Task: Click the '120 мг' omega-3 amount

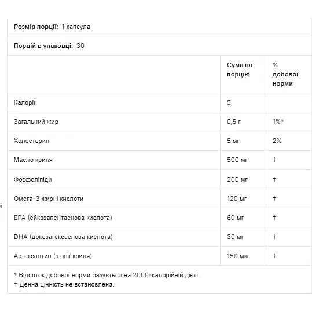Action: (237, 199)
